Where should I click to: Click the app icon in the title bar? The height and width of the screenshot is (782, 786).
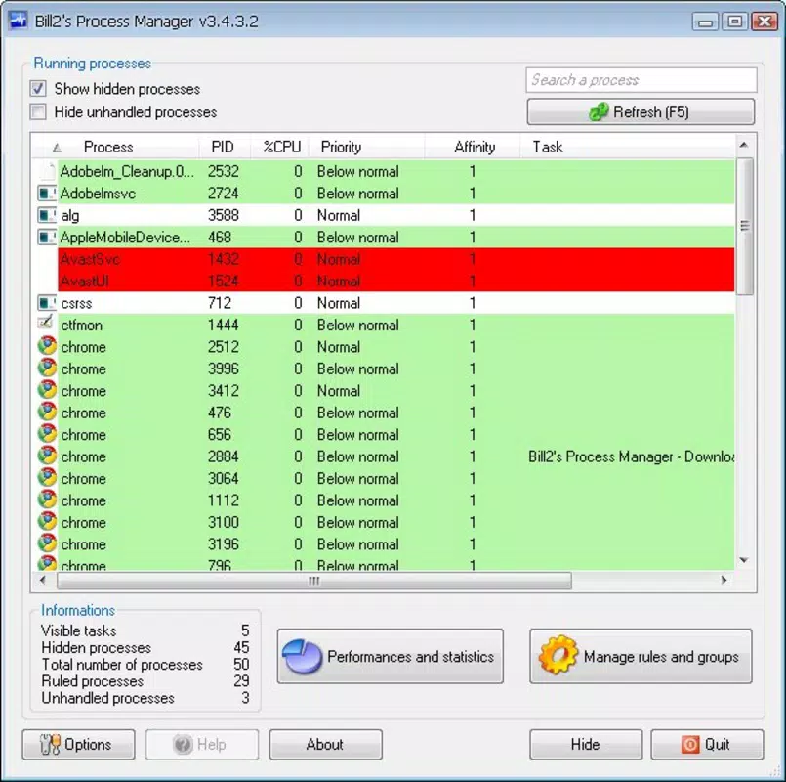click(18, 22)
